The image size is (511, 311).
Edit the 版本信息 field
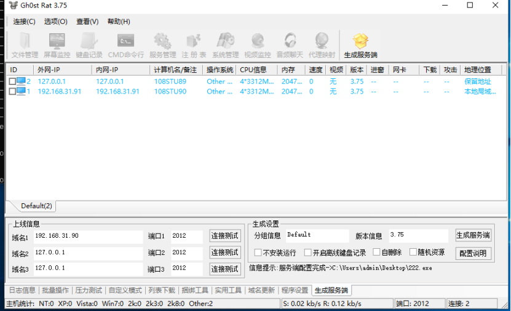tap(418, 236)
